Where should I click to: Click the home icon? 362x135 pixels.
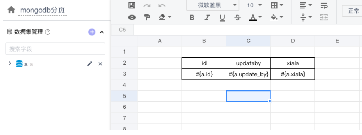point(11,10)
